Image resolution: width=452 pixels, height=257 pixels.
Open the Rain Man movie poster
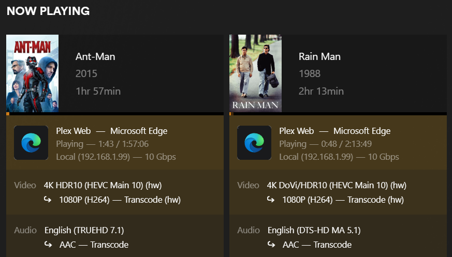tap(255, 73)
